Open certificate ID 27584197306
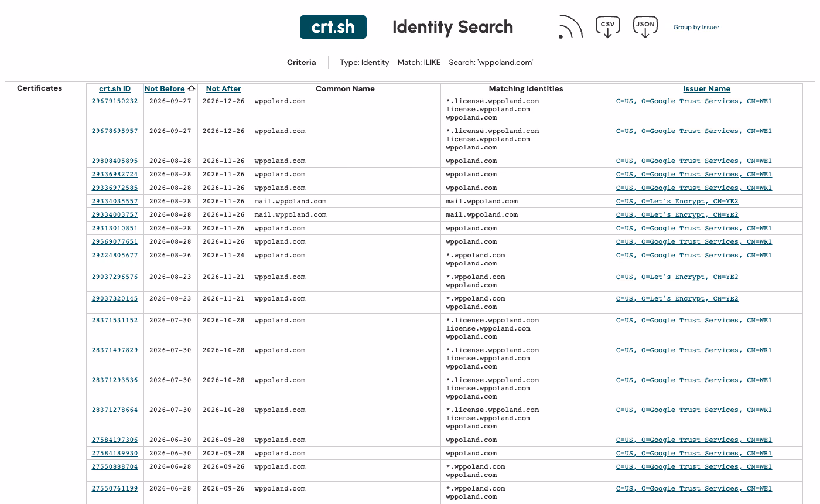 pos(115,440)
